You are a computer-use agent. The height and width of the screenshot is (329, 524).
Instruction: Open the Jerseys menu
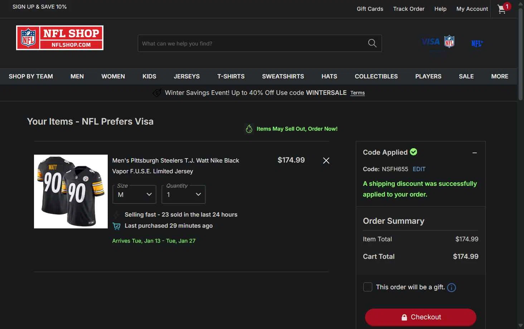(x=187, y=76)
